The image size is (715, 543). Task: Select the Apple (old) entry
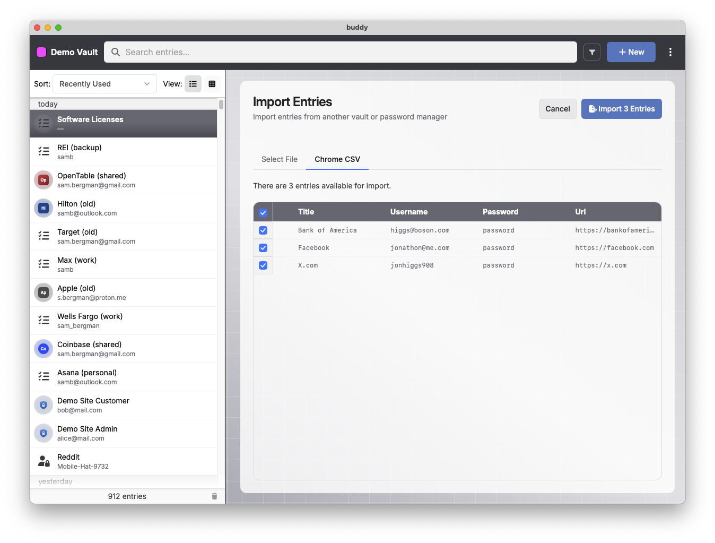[123, 292]
